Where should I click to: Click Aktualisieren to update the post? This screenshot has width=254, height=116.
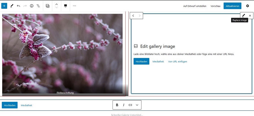click(232, 6)
